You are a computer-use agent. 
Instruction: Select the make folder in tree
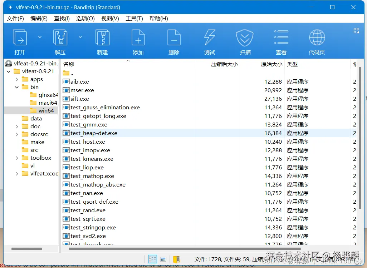(x=33, y=142)
